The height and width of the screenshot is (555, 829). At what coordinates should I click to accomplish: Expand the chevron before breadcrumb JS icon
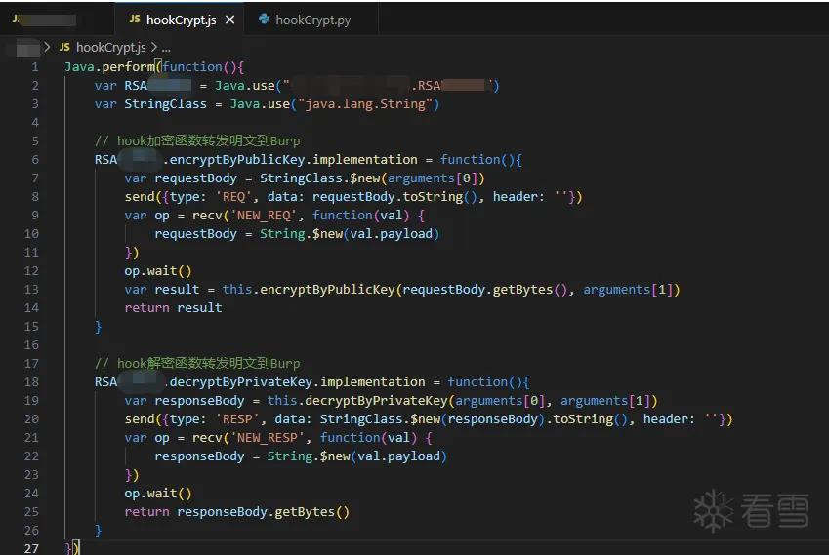click(x=48, y=48)
